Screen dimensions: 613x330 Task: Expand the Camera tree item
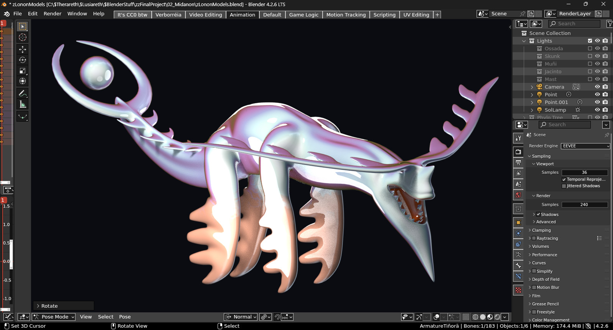[x=532, y=87]
